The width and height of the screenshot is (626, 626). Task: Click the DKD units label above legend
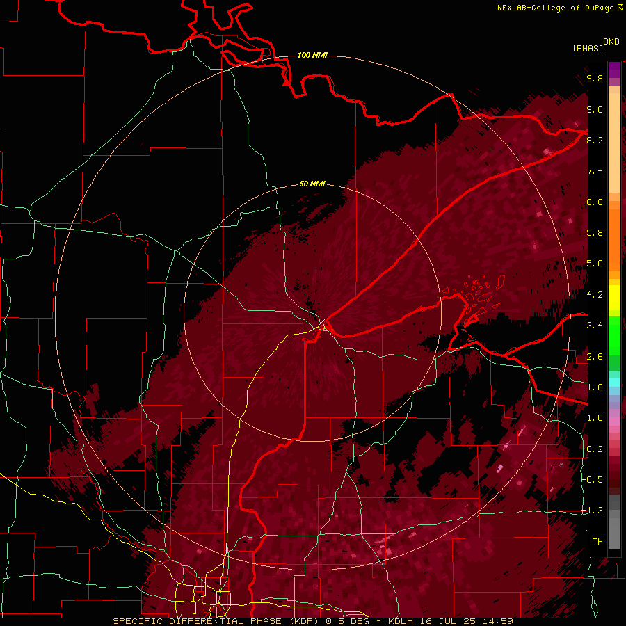click(611, 42)
